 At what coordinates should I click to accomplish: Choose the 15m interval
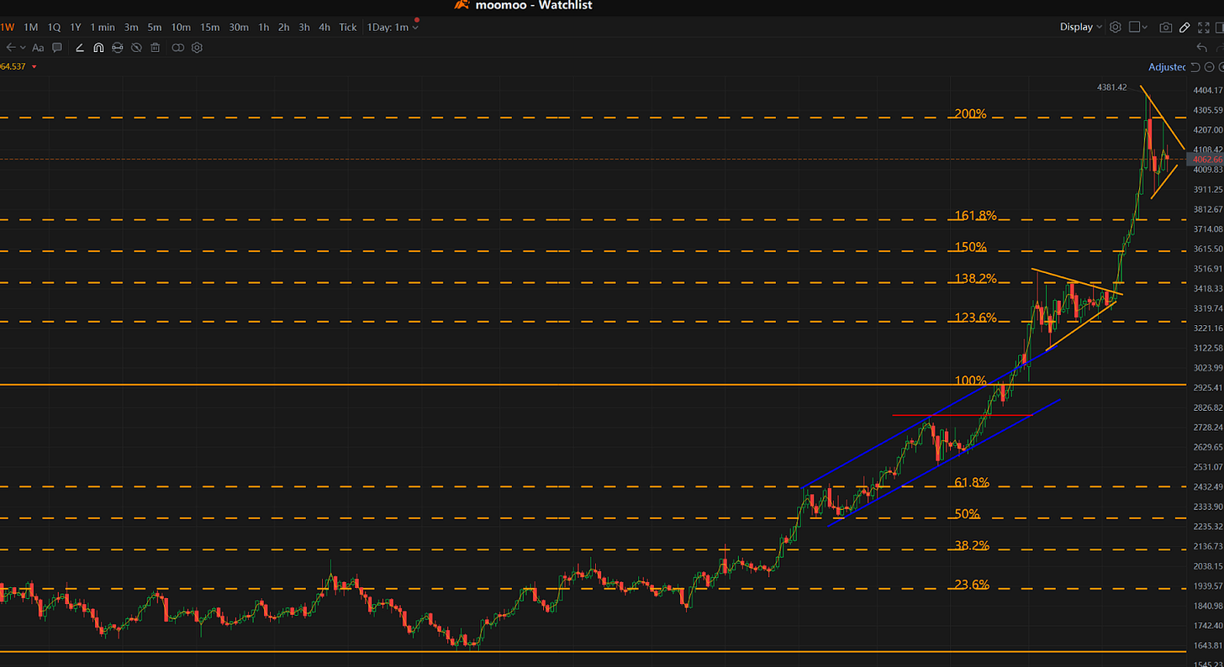[209, 27]
